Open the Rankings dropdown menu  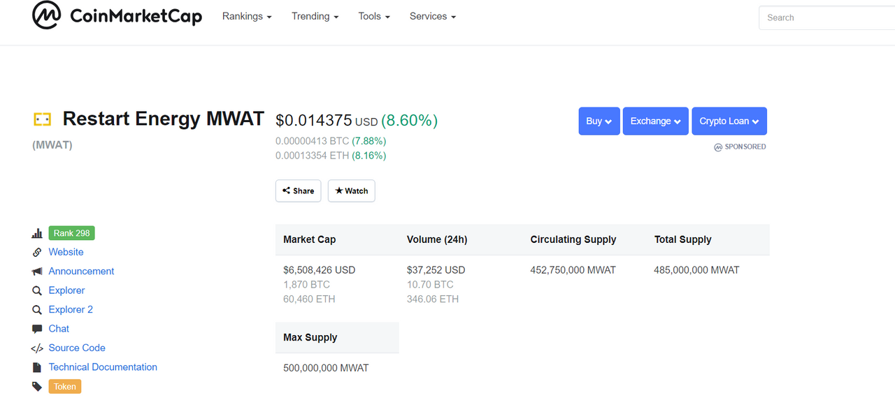pos(247,16)
